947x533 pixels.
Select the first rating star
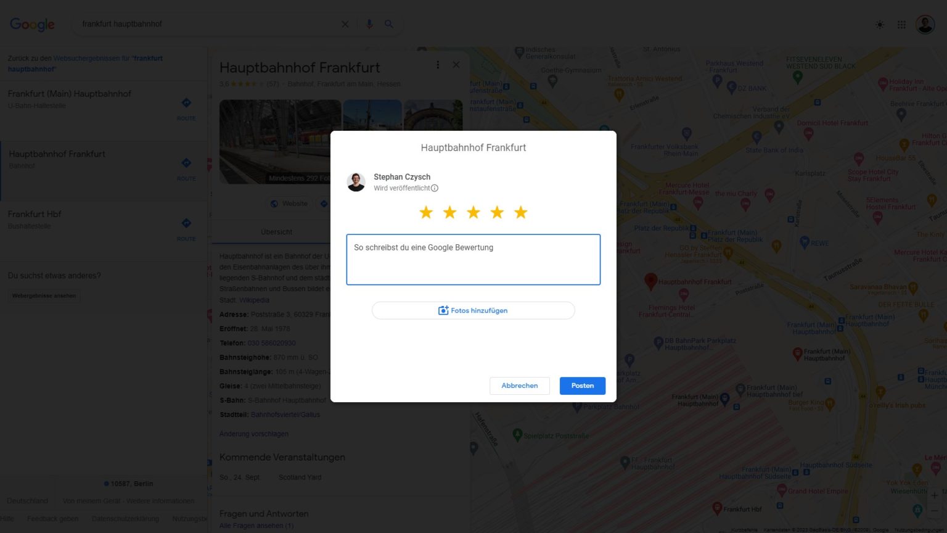[x=426, y=212]
